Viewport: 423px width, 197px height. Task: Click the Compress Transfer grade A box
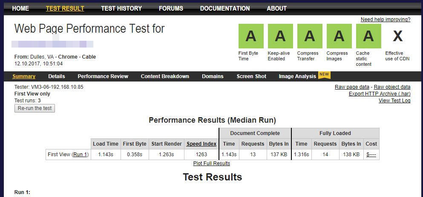310,36
